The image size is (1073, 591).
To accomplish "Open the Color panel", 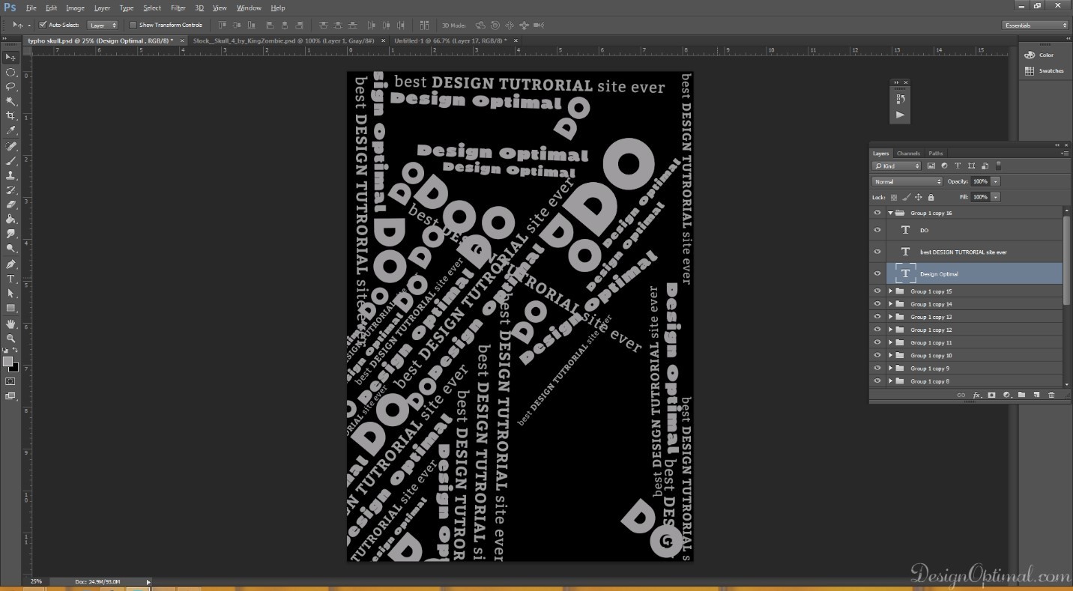I will (x=1040, y=55).
